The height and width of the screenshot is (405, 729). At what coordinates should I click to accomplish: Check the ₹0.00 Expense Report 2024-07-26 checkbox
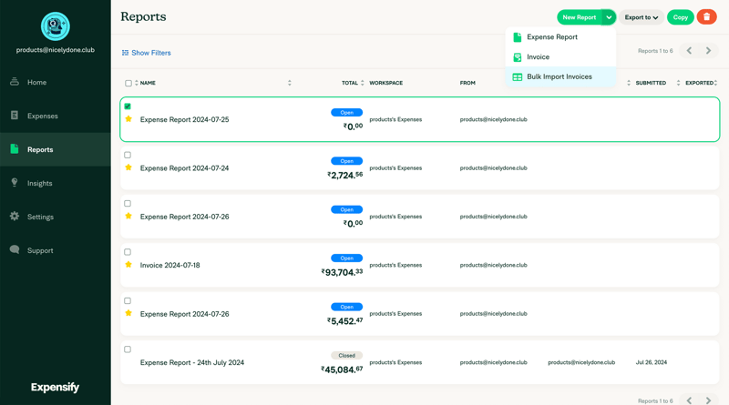[x=128, y=204]
